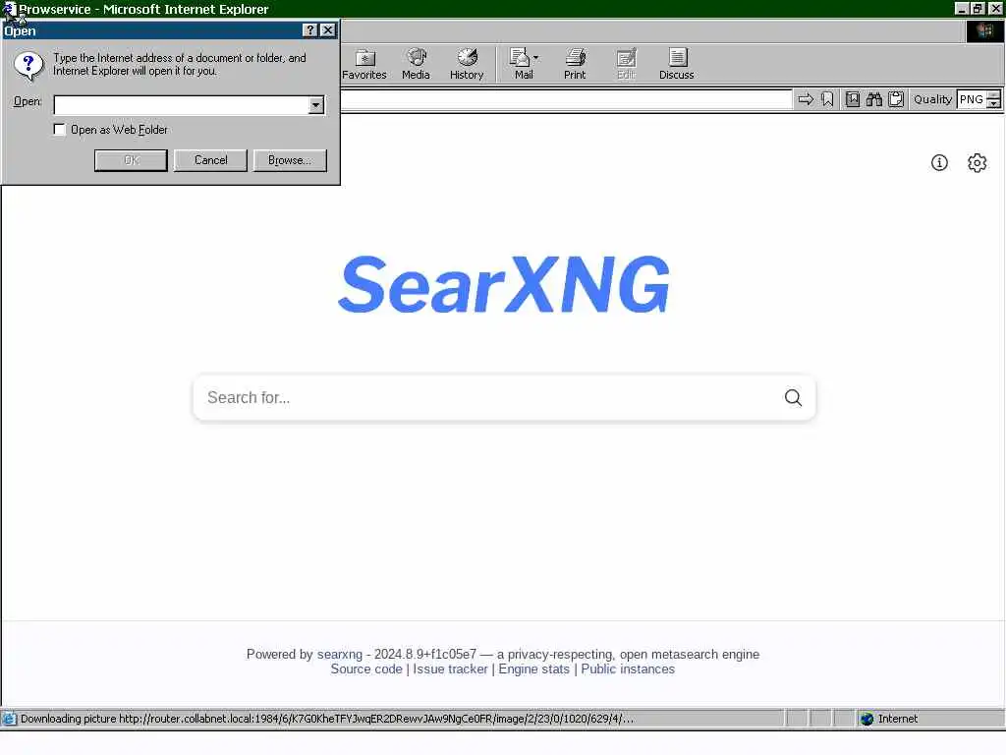
Task: Click the page icon in status bar
Action: point(9,719)
